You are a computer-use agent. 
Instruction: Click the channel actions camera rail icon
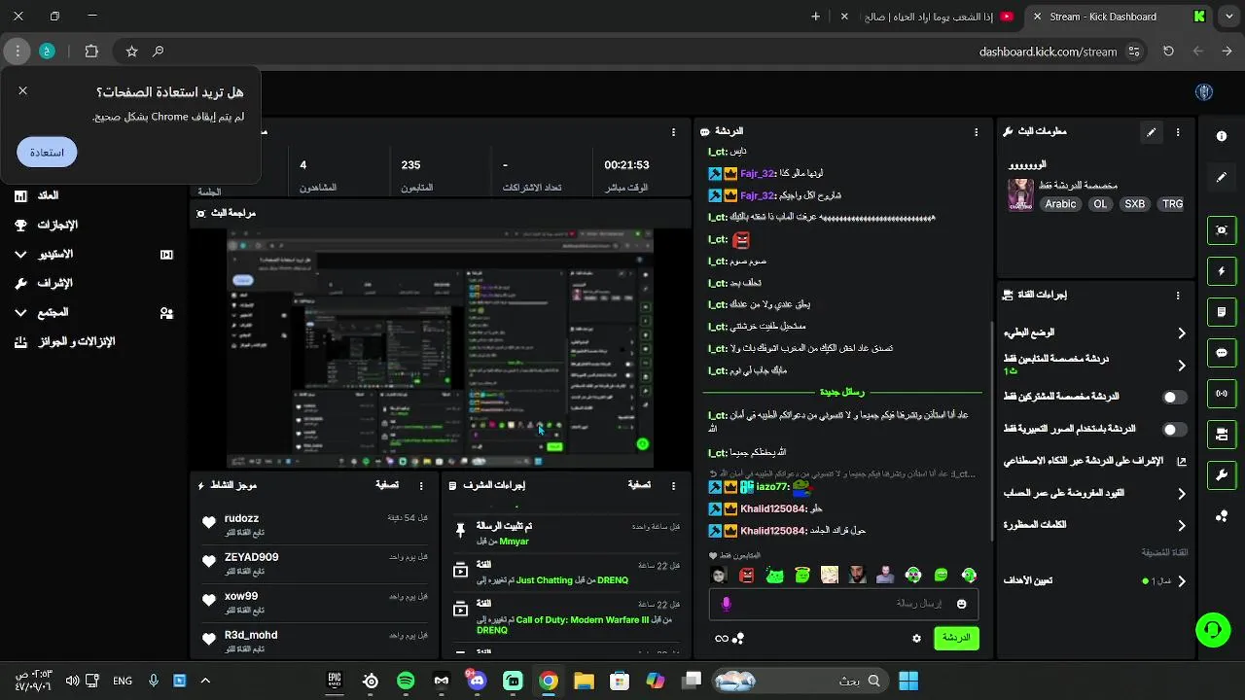point(1222,434)
